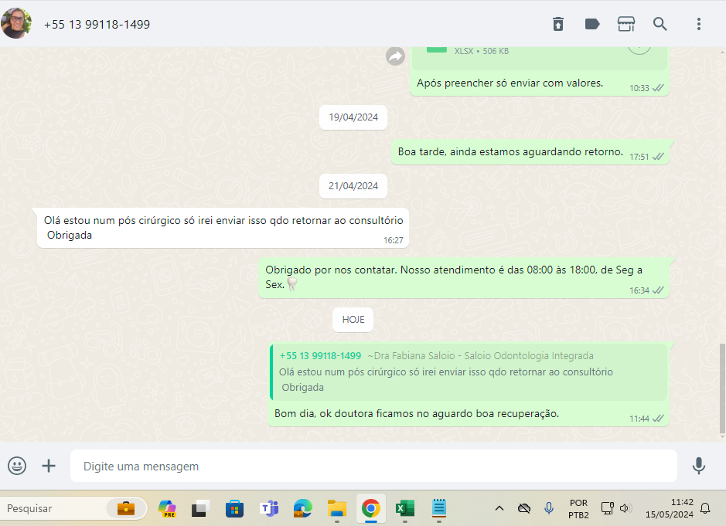
Task: Open Microsoft Store from taskbar
Action: pos(234,508)
